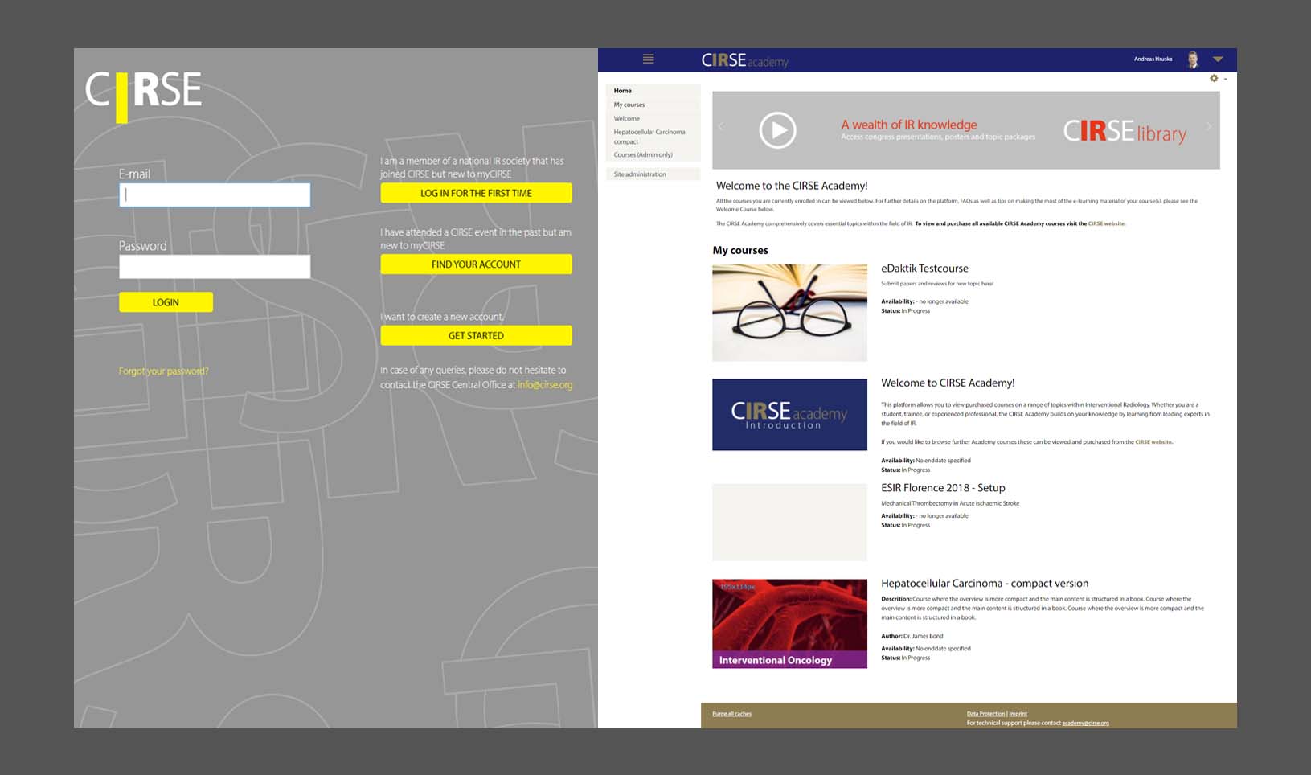Click Purge all caches footer link
The width and height of the screenshot is (1311, 775).
click(x=731, y=714)
